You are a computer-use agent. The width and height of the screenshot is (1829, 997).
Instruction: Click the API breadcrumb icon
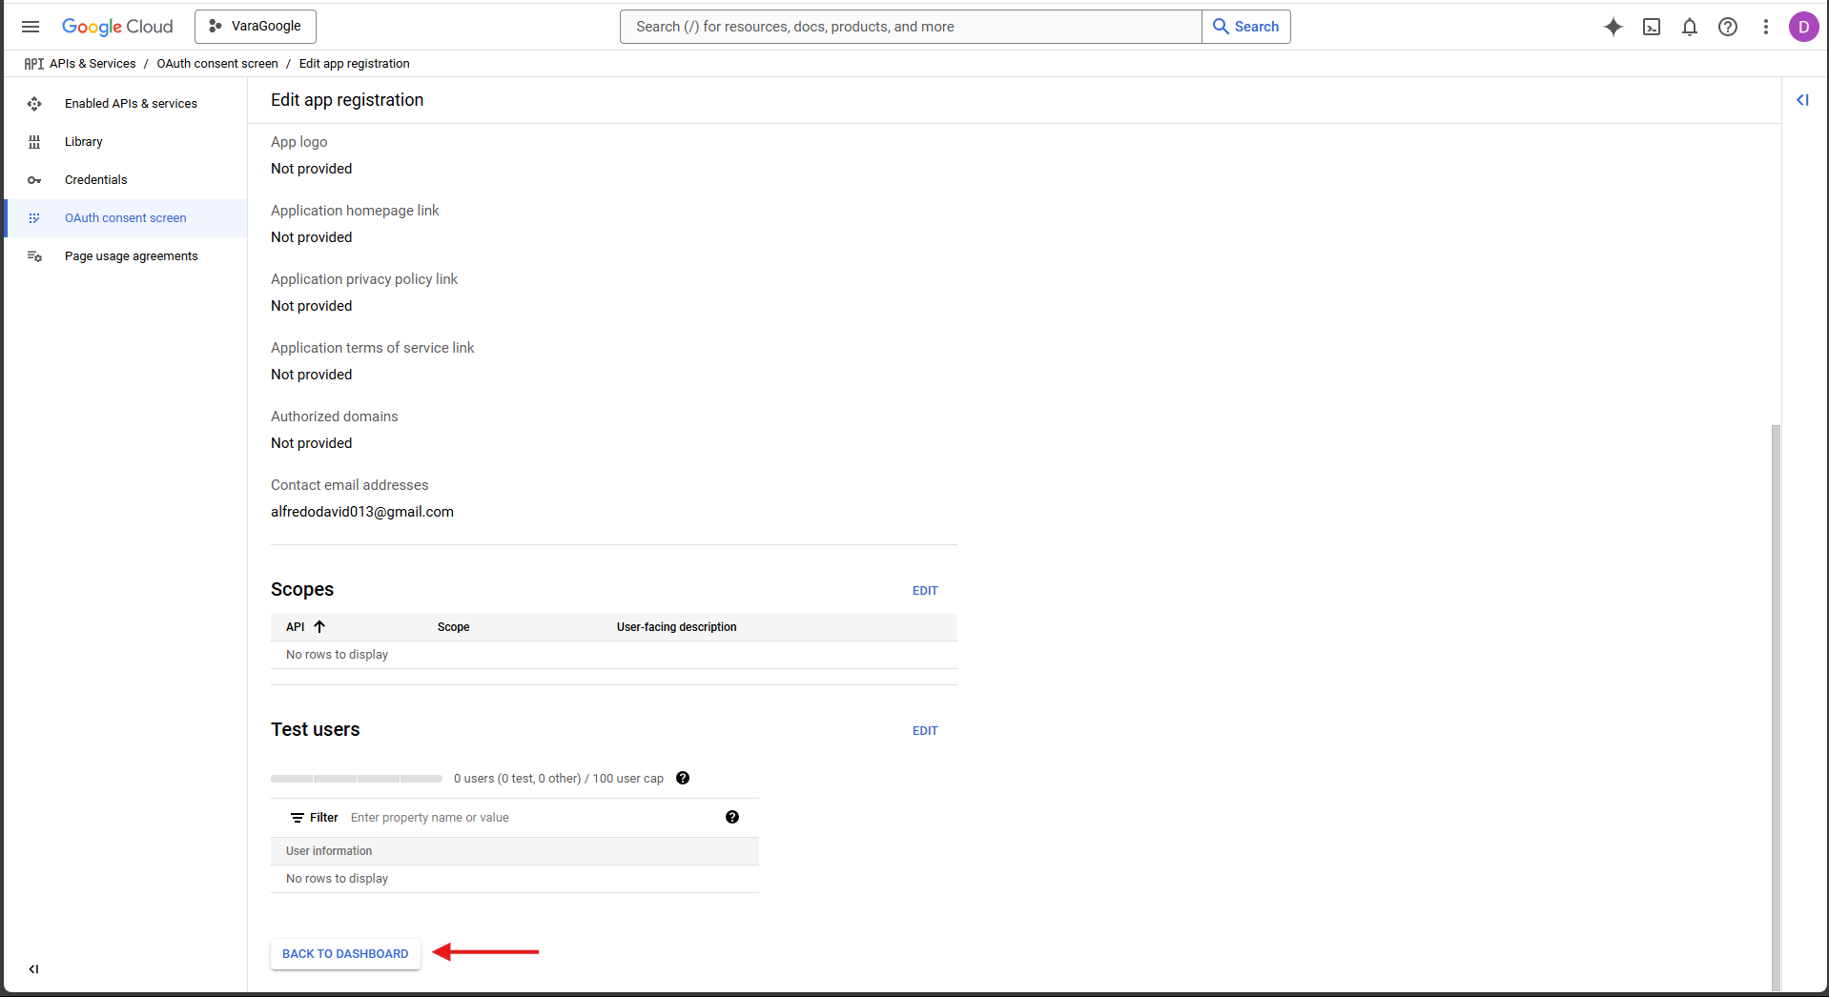pyautogui.click(x=34, y=64)
